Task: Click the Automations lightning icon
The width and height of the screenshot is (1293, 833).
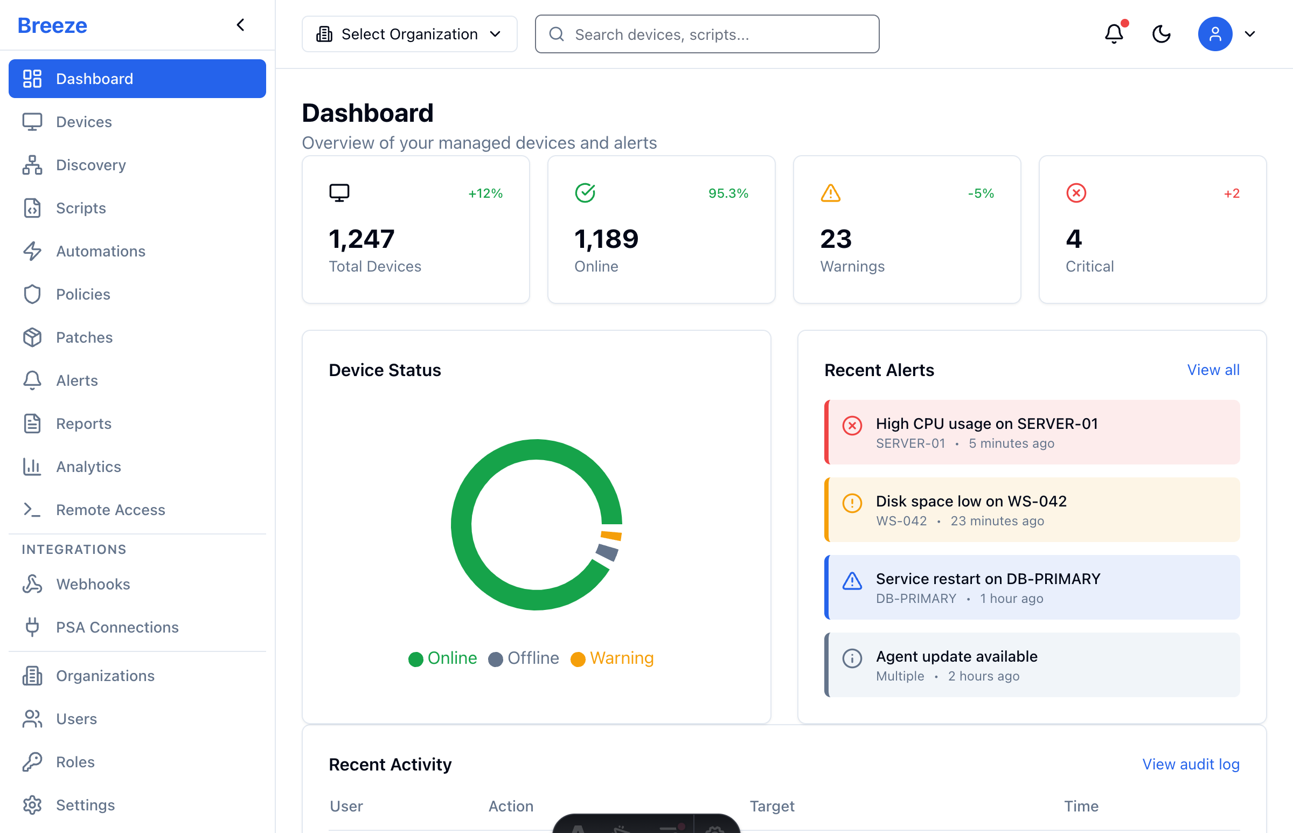Action: (x=32, y=251)
